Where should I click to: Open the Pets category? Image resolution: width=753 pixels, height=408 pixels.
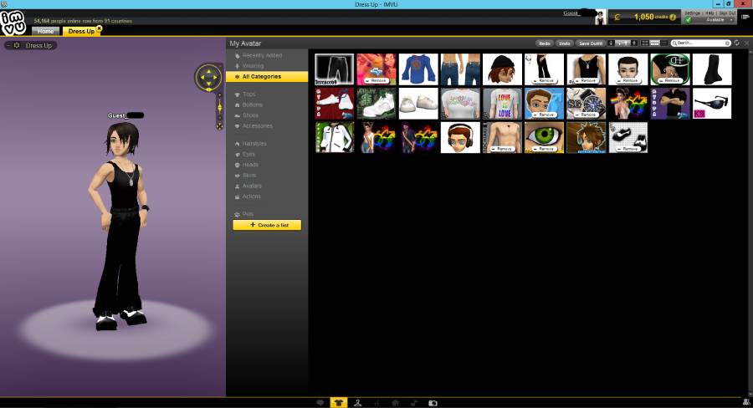248,214
